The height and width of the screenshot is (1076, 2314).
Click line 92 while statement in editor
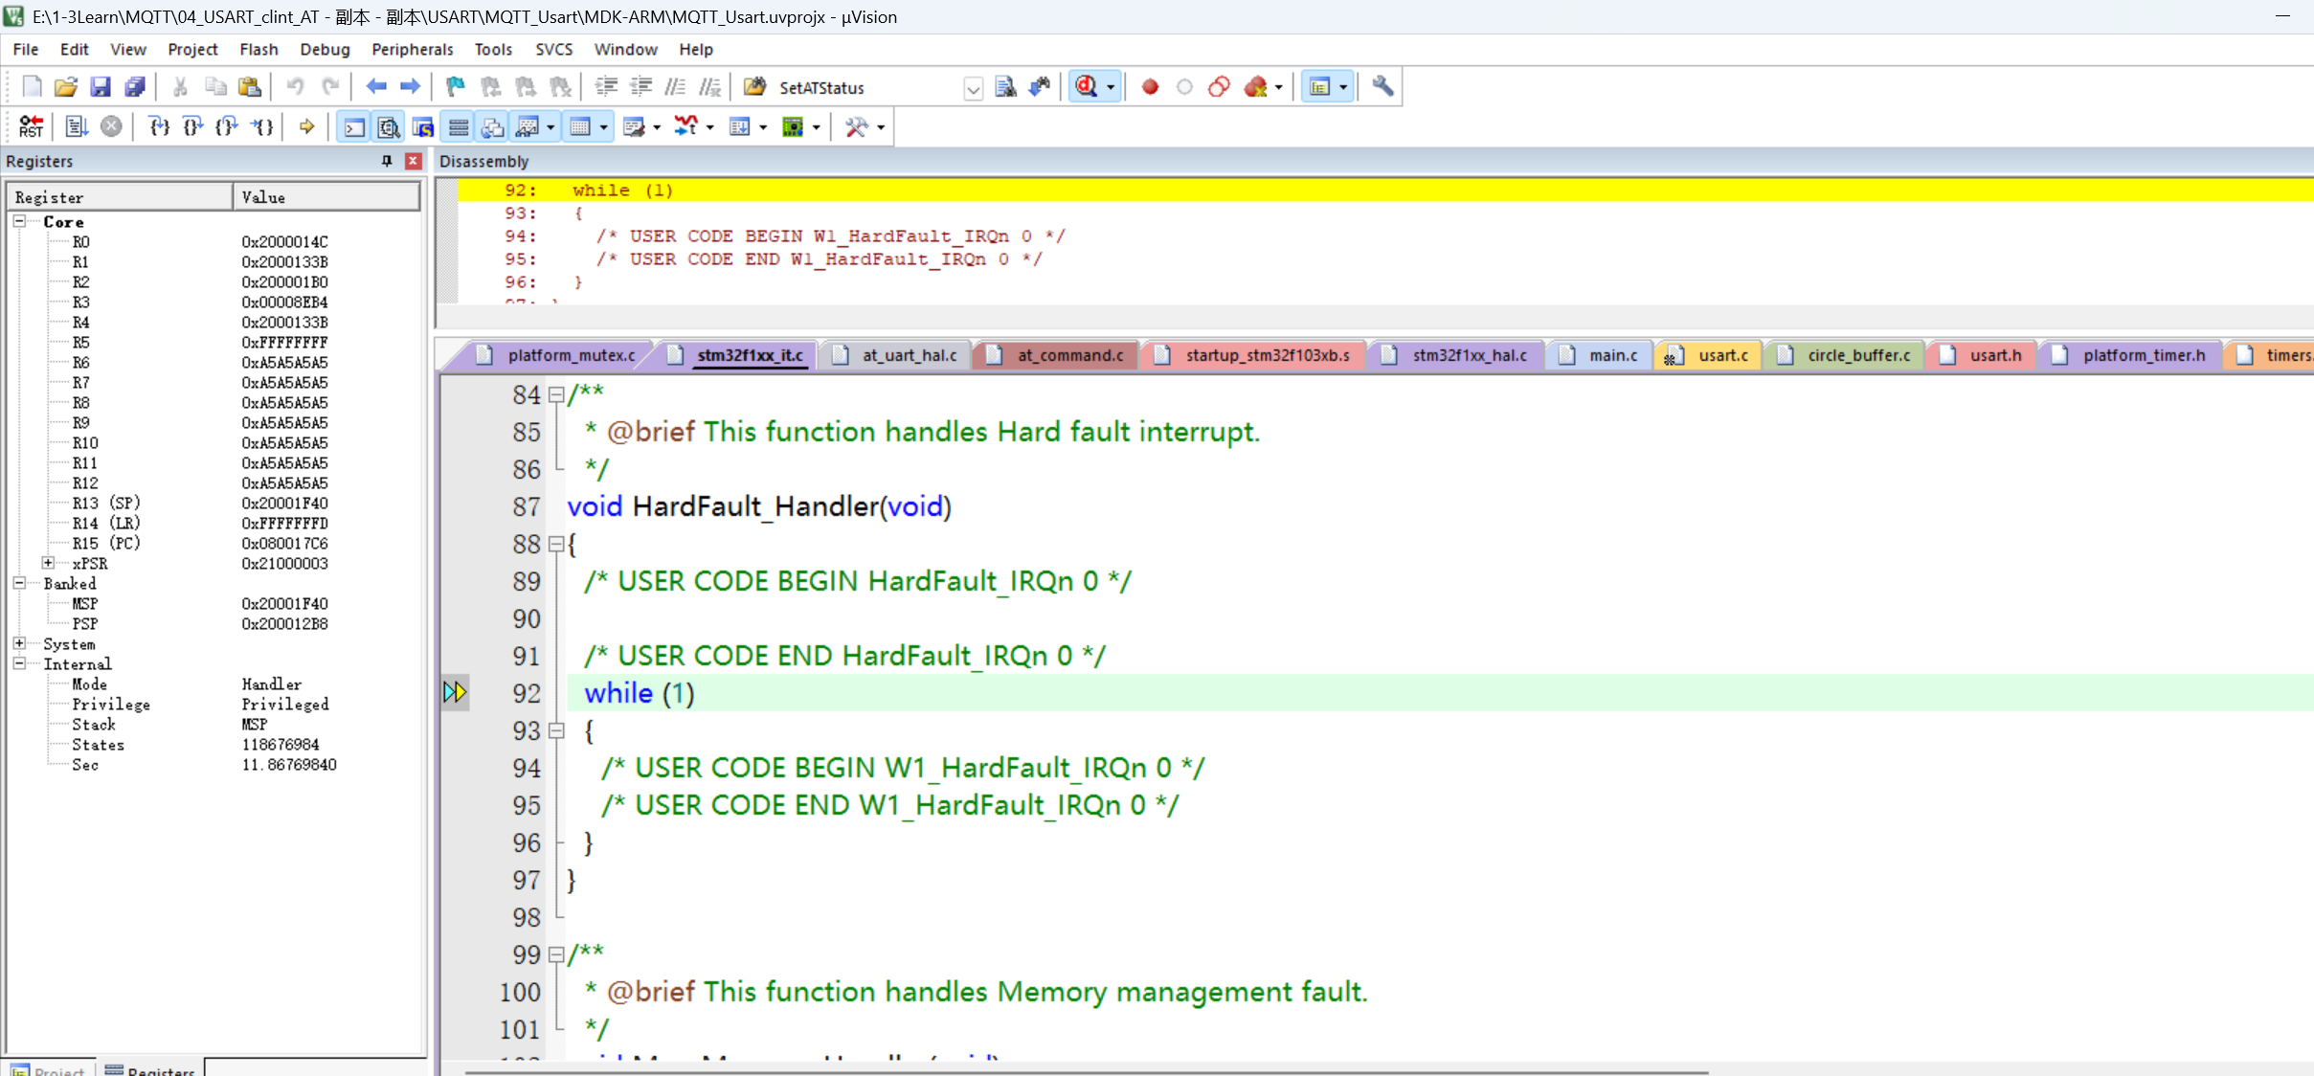tap(639, 693)
